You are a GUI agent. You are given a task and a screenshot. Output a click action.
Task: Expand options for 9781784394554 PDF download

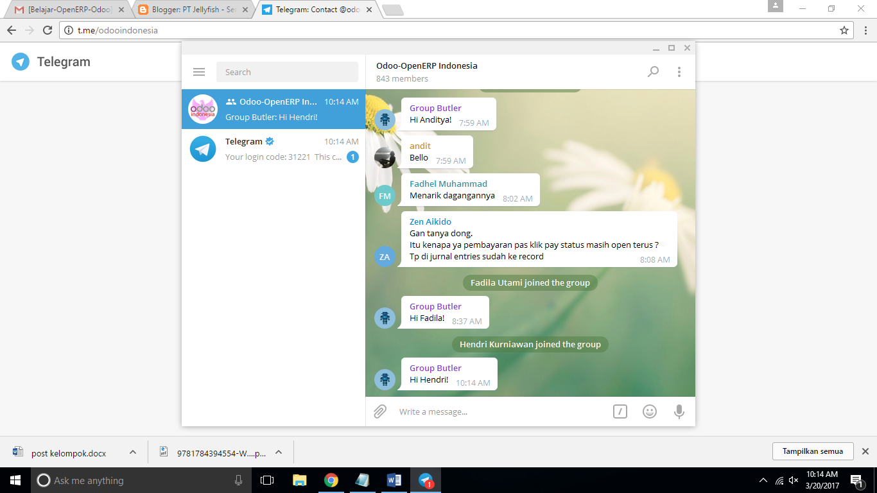[279, 452]
